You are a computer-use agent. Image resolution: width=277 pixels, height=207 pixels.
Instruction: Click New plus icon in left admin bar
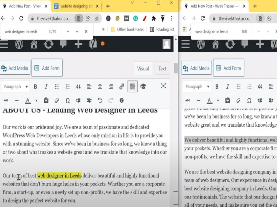[78, 44]
